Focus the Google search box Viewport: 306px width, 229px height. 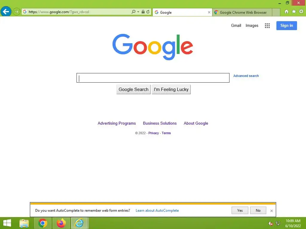[153, 78]
